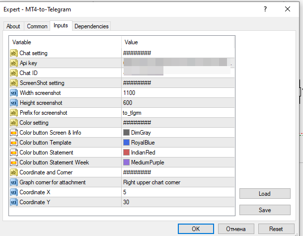The height and width of the screenshot is (236, 303).
Task: Confirm settings with the OK button
Action: pos(196,229)
